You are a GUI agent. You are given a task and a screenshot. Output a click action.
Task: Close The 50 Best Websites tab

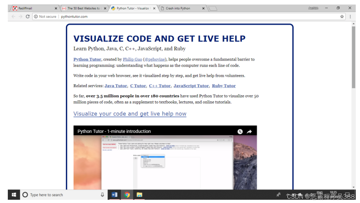pos(105,8)
